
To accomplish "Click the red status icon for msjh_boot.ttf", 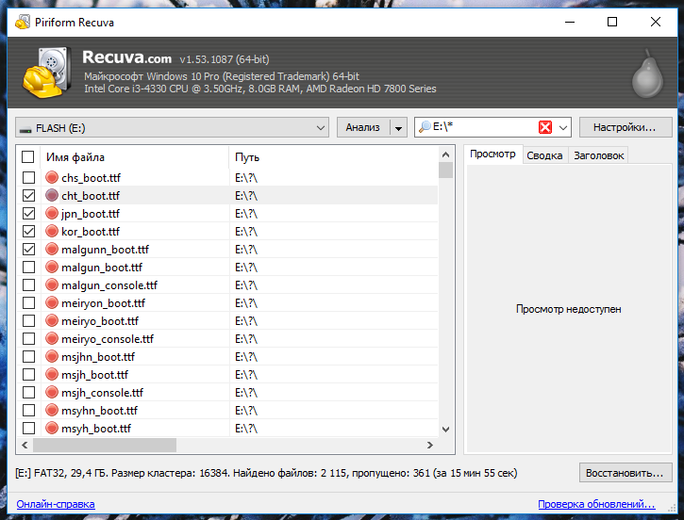I will 52,374.
